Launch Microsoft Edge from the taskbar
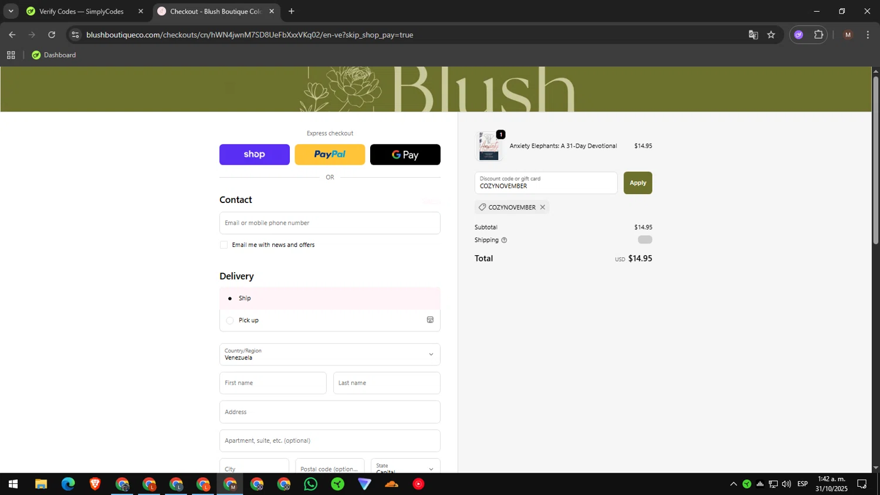Screen dimensions: 880x495 pyautogui.click(x=68, y=484)
